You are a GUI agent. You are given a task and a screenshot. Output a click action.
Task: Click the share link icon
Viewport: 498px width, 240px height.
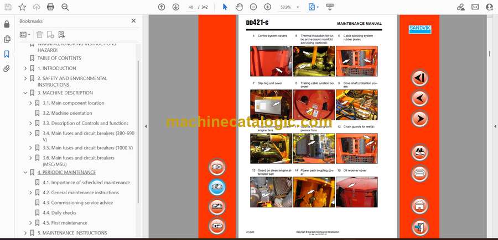tap(460, 7)
